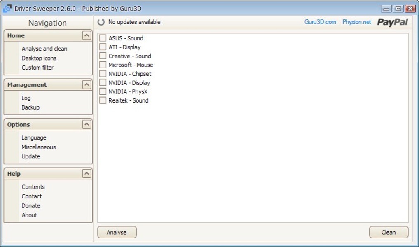This screenshot has width=419, height=247.
Task: Click the Clean button
Action: (389, 232)
